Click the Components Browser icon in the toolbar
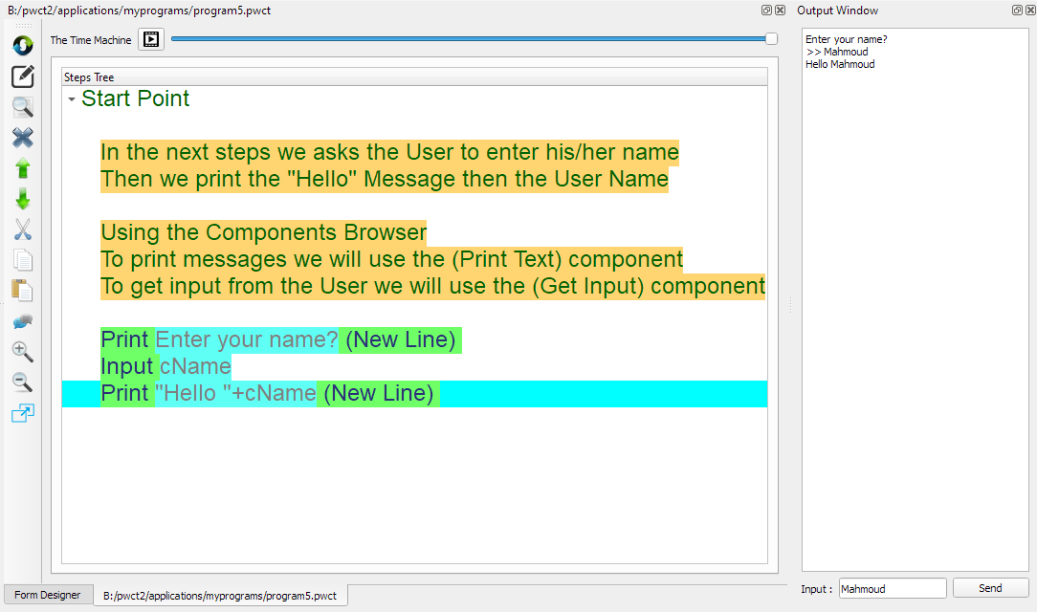This screenshot has height=612, width=1037. (x=23, y=45)
